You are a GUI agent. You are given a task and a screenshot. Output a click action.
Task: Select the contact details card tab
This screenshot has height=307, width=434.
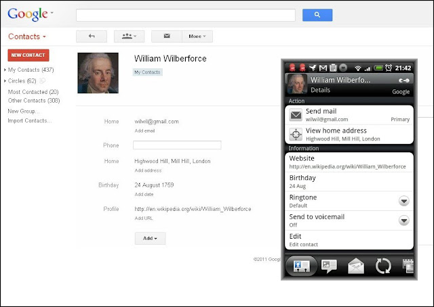(x=301, y=266)
